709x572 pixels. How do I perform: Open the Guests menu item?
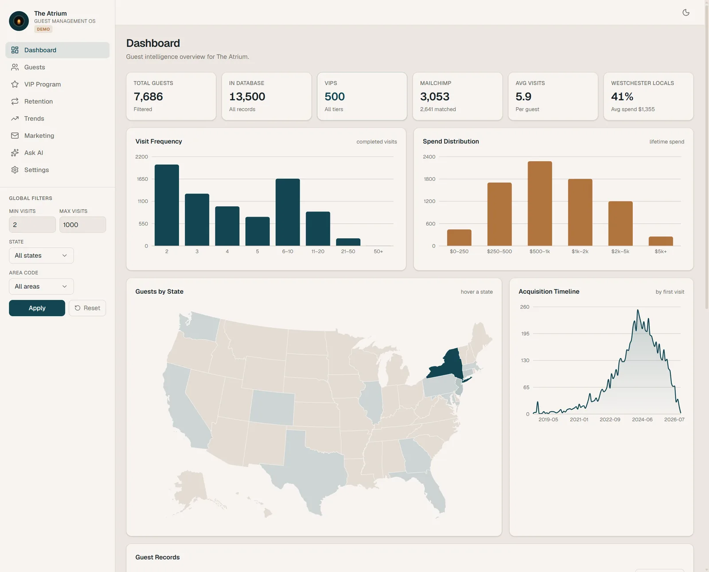click(57, 67)
